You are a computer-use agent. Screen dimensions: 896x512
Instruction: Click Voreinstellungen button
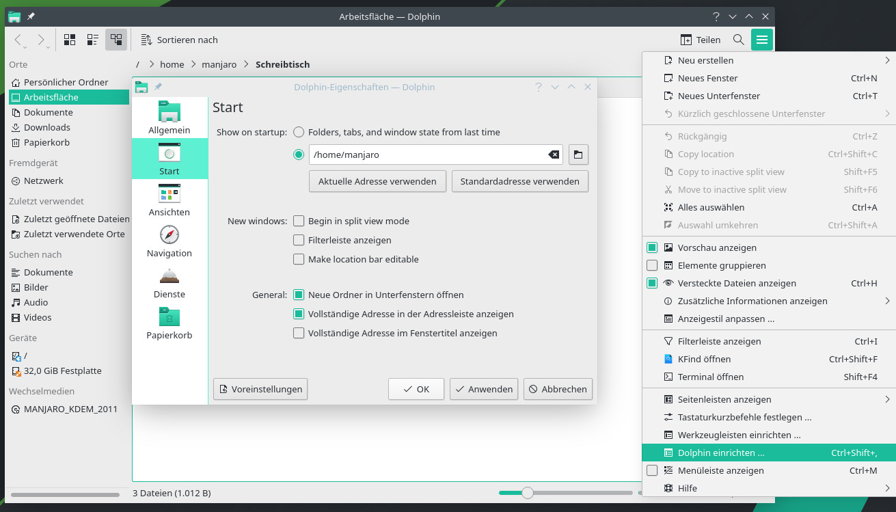pos(260,389)
